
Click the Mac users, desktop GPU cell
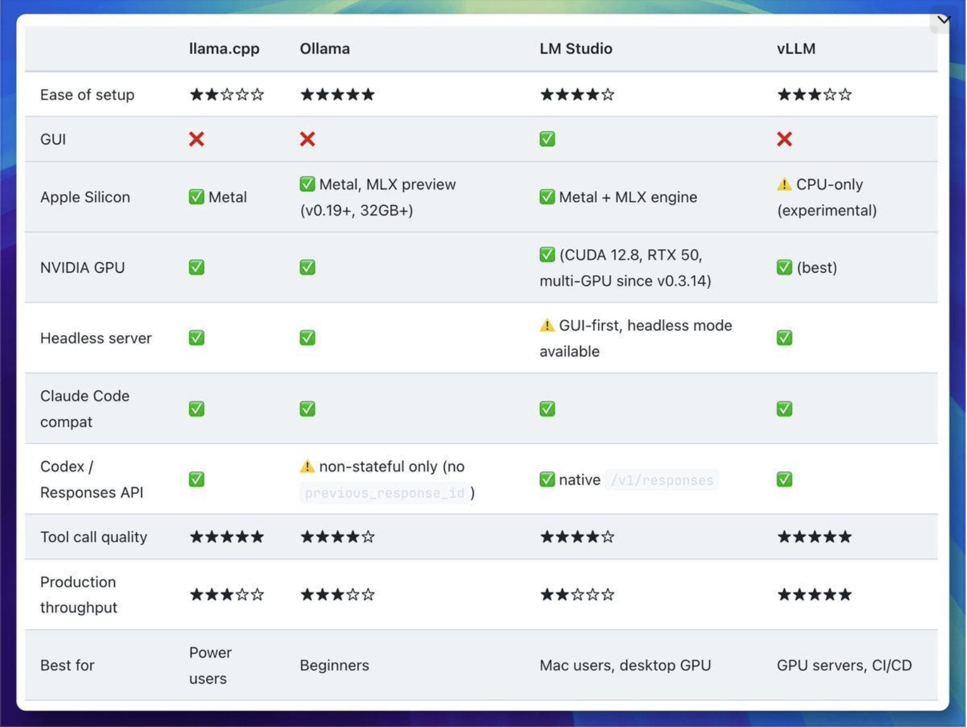tap(625, 665)
